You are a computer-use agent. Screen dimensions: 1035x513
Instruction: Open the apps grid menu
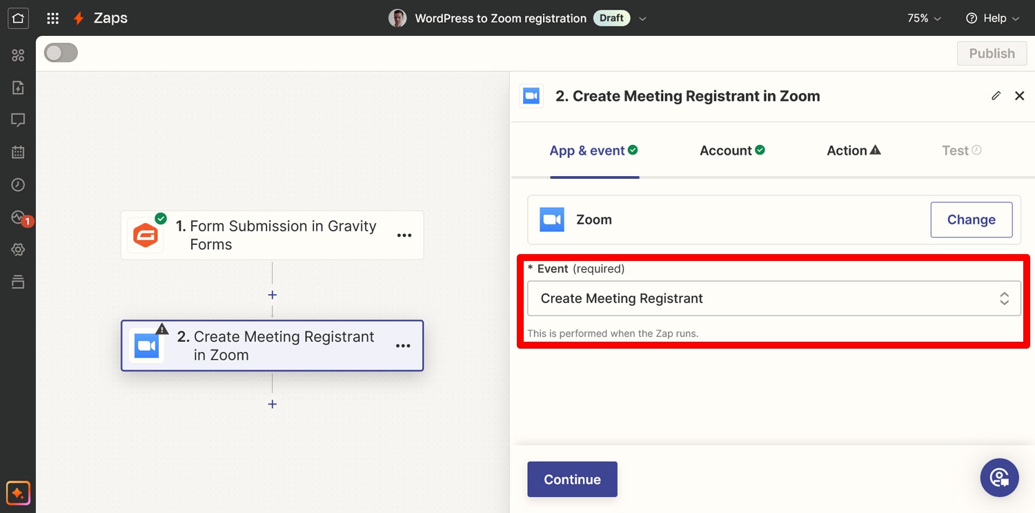pyautogui.click(x=52, y=19)
